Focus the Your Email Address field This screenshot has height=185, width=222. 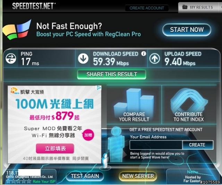pos(156,145)
